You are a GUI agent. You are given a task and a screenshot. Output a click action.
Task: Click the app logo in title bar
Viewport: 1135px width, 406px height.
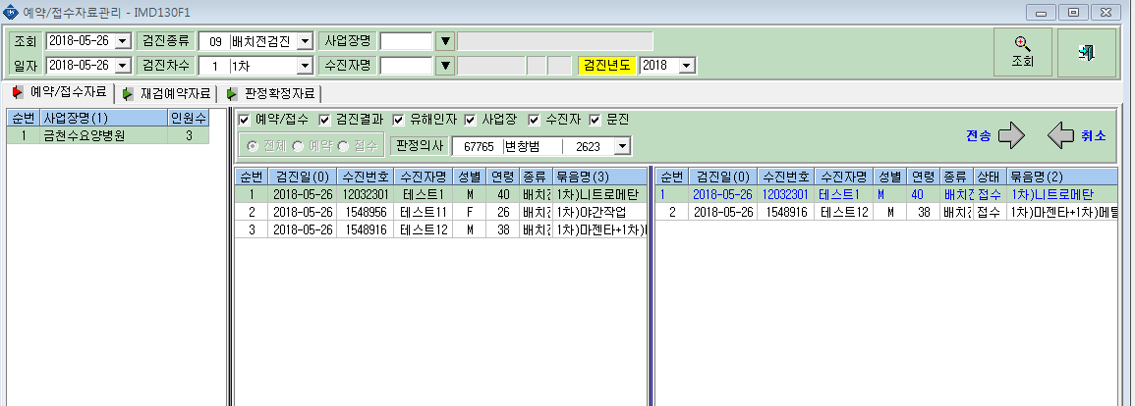click(10, 13)
